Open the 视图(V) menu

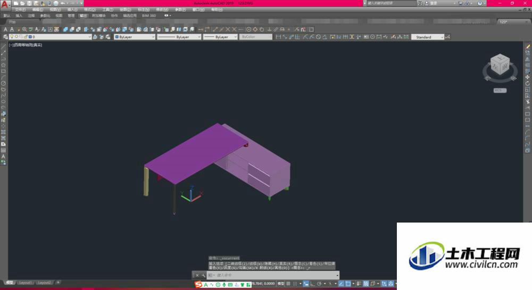[55, 10]
